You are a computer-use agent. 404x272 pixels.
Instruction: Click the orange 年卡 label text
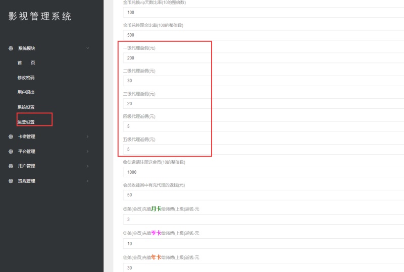156,257
